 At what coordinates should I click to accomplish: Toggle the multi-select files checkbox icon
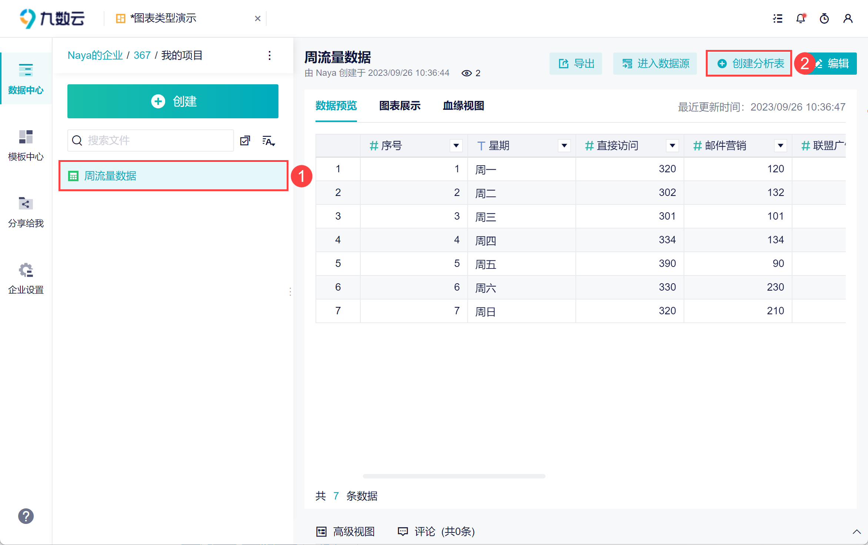pos(245,141)
